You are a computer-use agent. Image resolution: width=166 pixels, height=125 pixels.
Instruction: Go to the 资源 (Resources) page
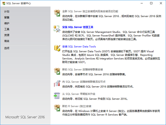point(7,35)
